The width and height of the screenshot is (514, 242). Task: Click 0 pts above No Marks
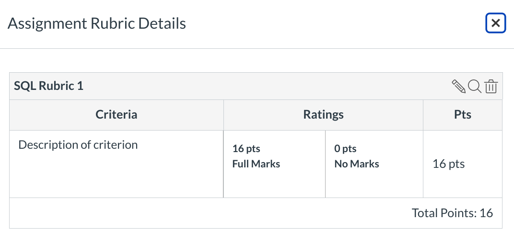pyautogui.click(x=345, y=149)
